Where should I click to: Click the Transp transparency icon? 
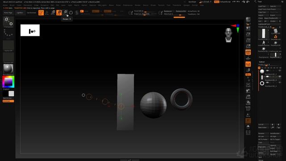point(248,115)
